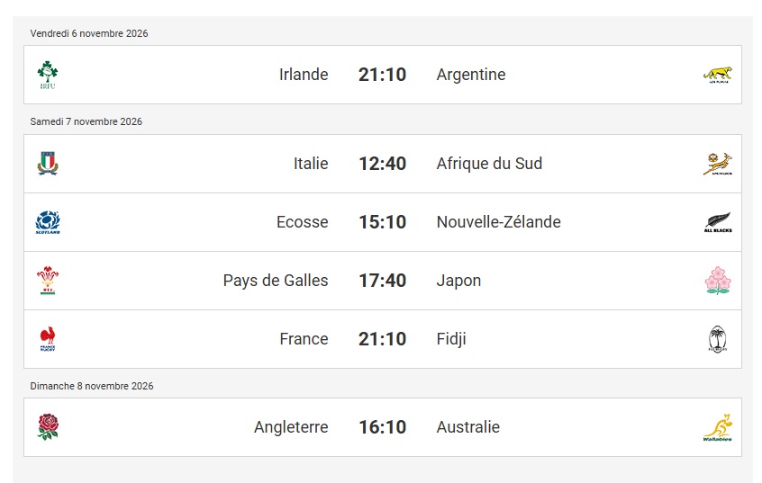Image resolution: width=762 pixels, height=483 pixels.
Task: Click the France rooster logo
Action: coord(48,339)
